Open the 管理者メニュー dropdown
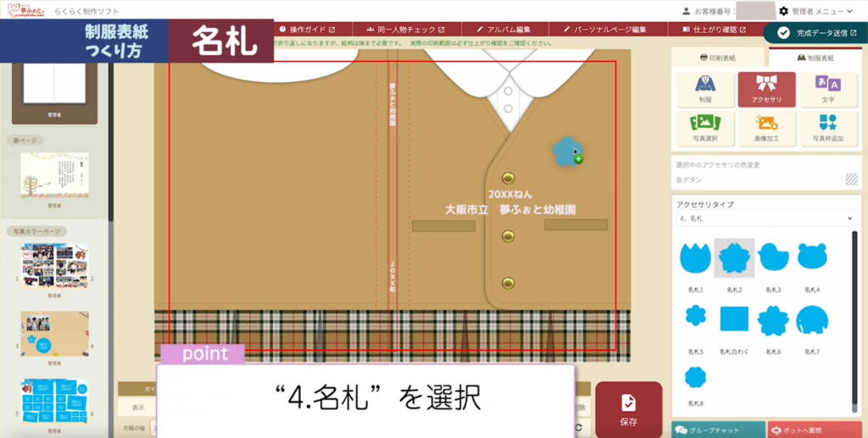868x438 pixels. (x=815, y=11)
